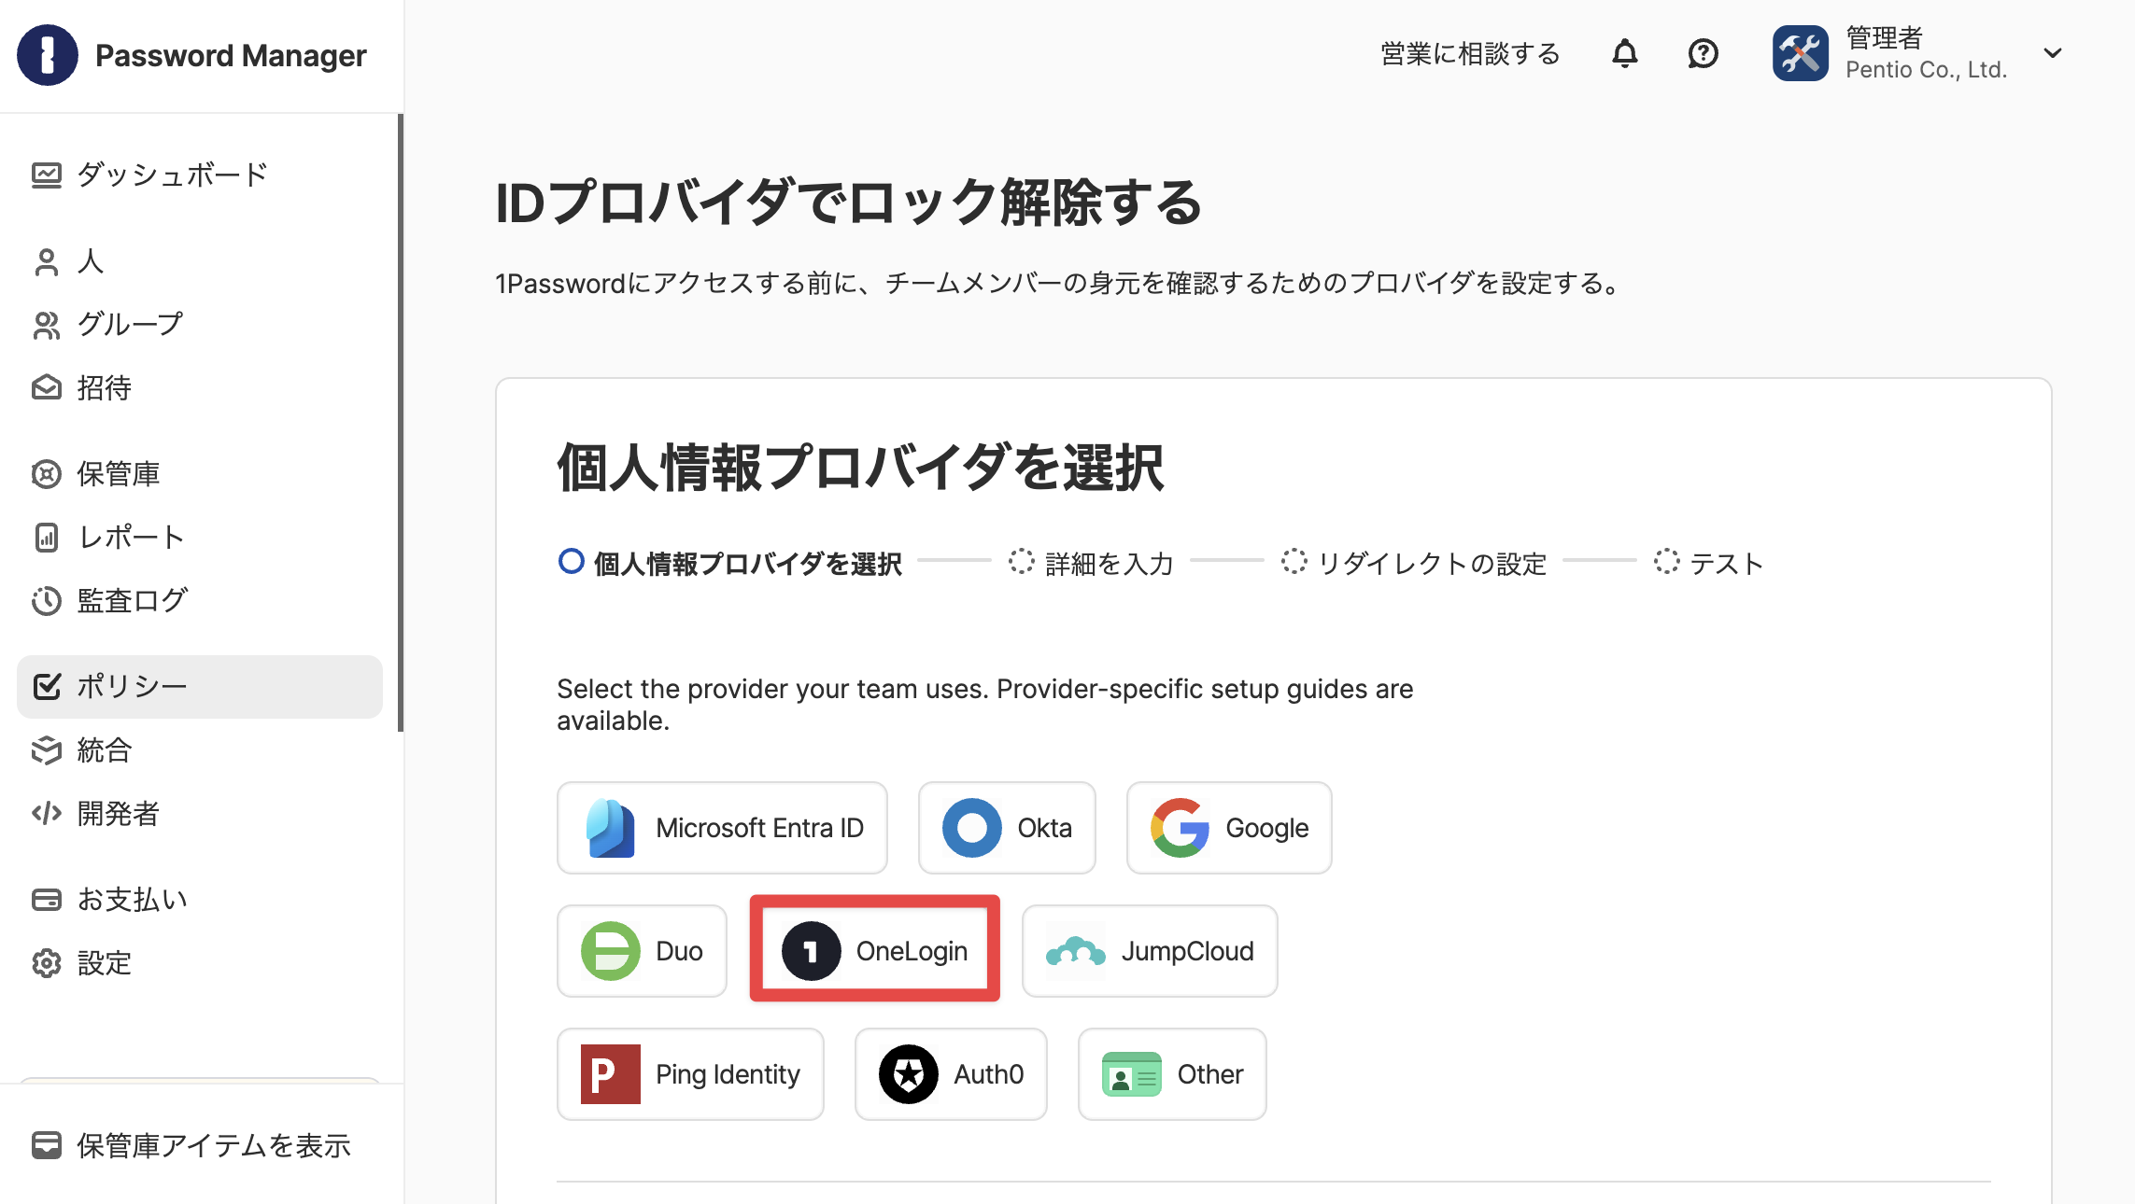Select the JumpCloud provider
Viewport: 2135px width, 1204px height.
(x=1150, y=951)
